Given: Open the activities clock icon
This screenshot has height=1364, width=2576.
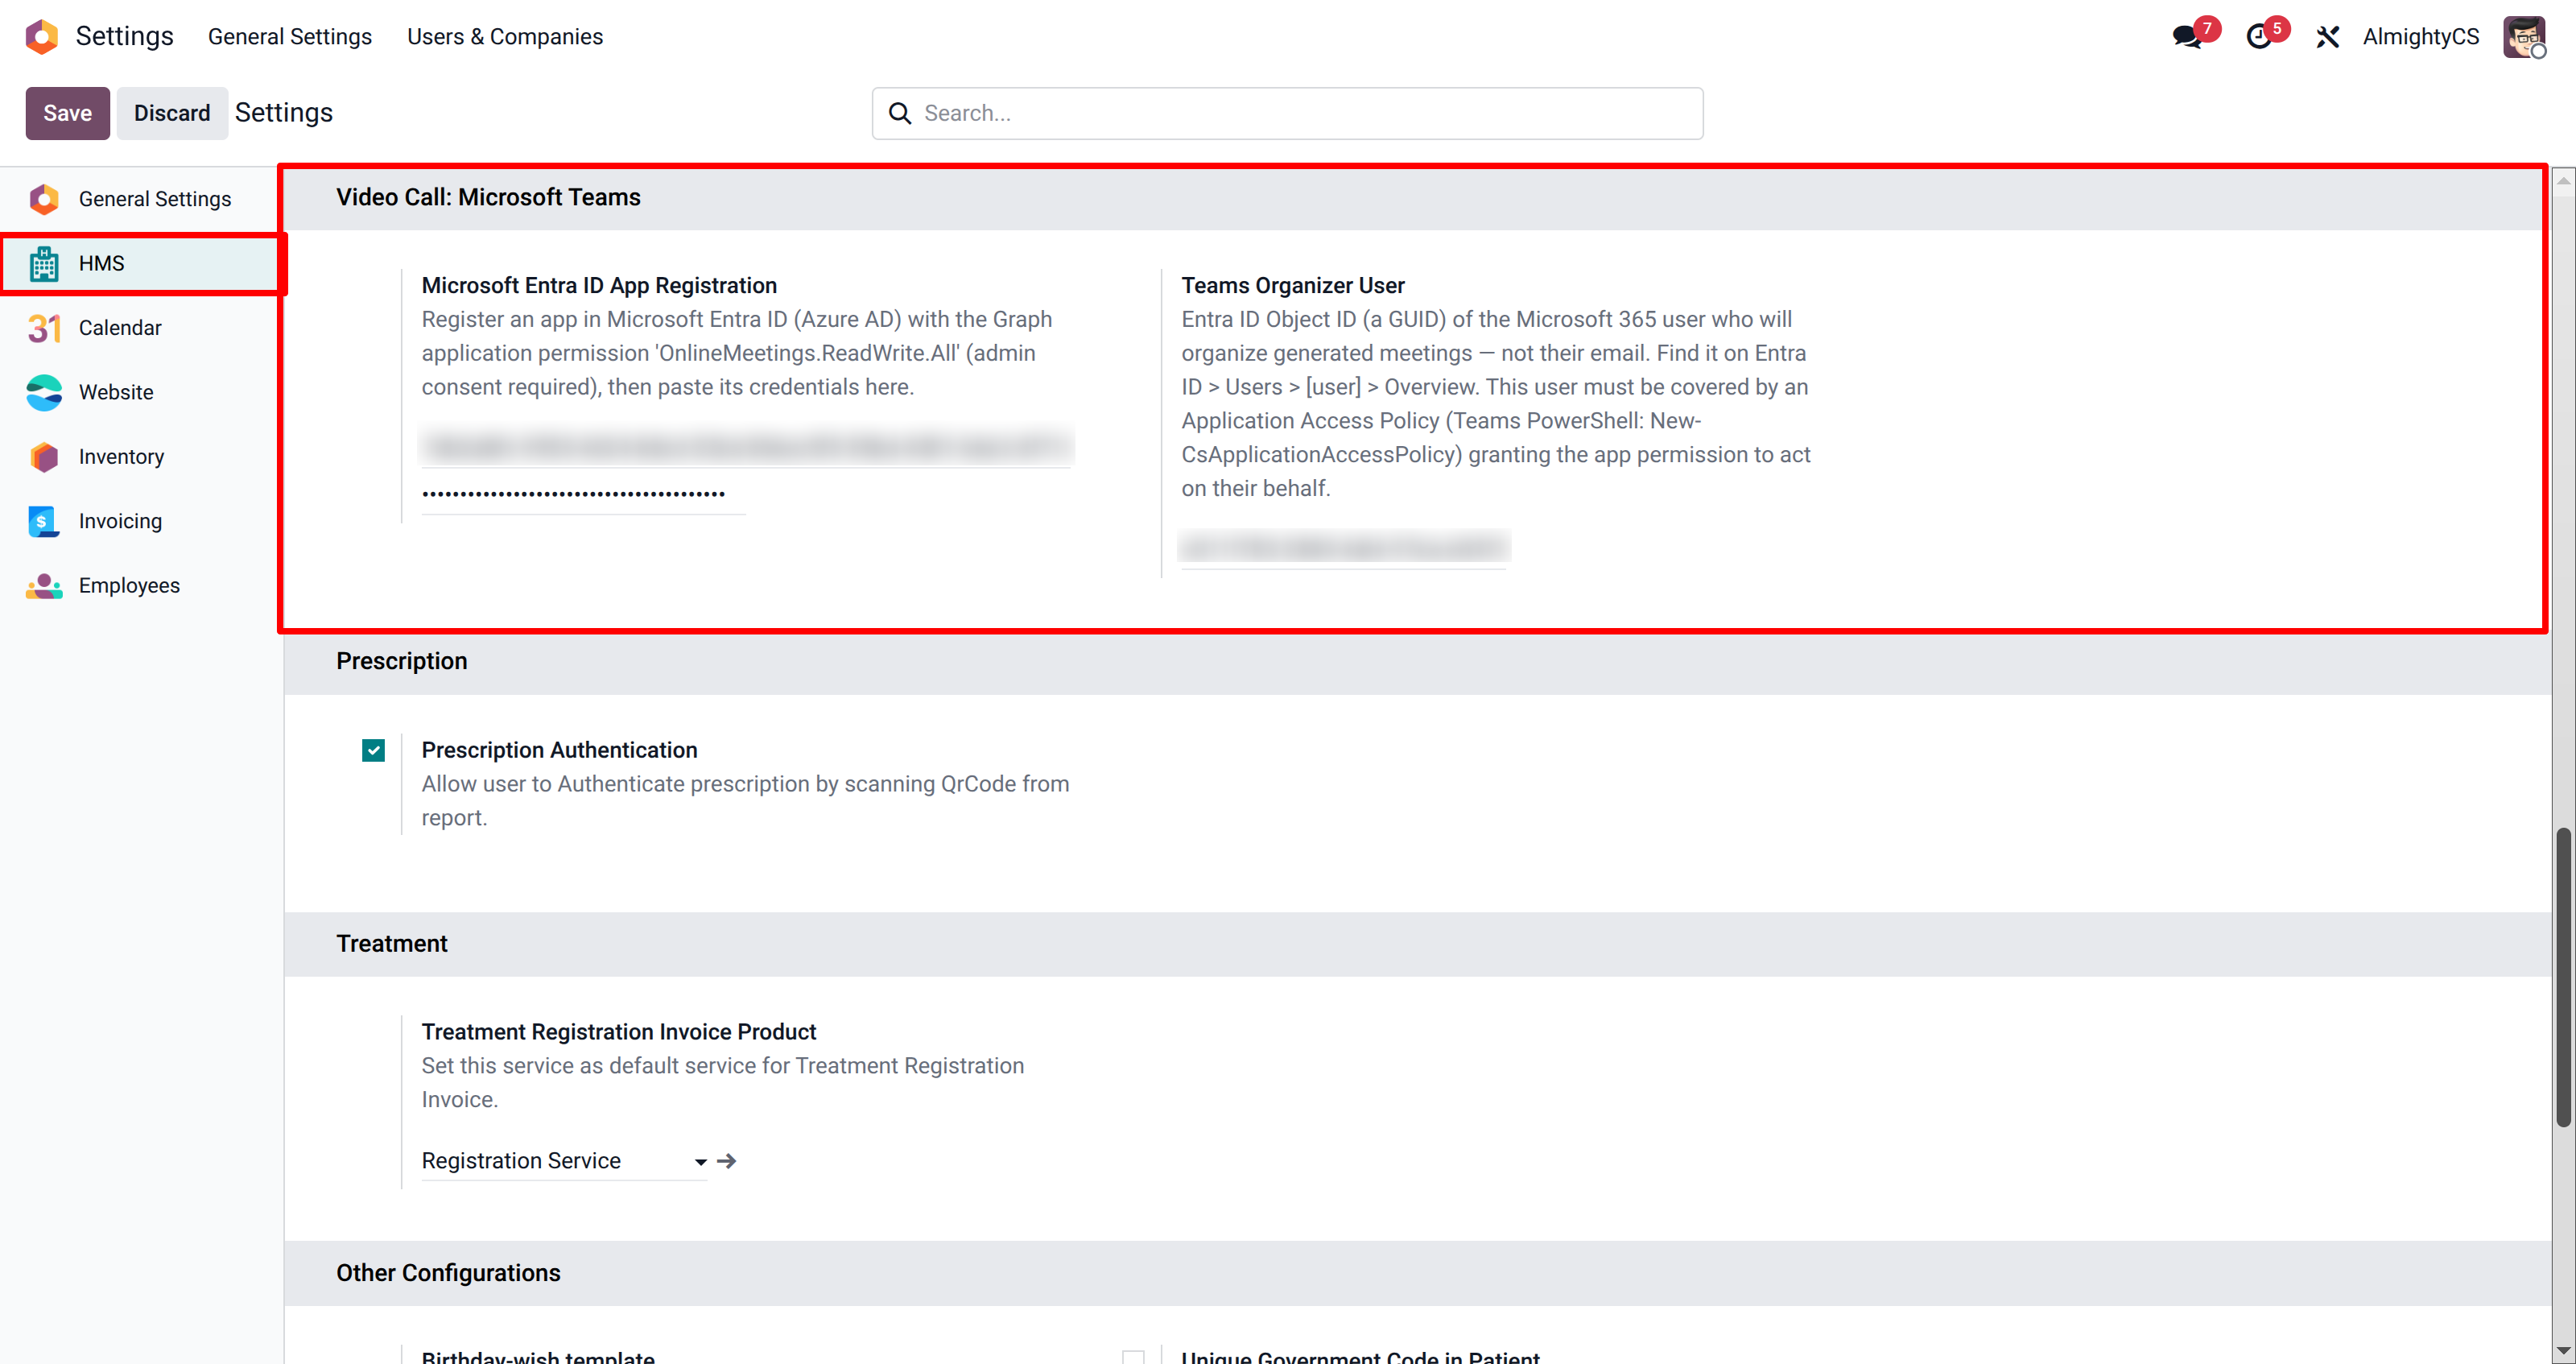Looking at the screenshot, I should click(2259, 37).
